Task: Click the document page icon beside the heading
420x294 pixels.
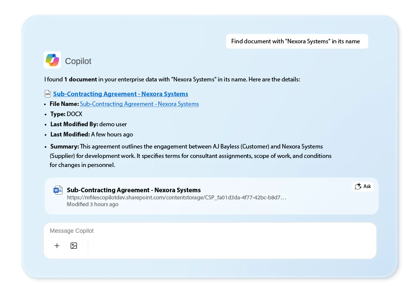Action: pos(48,94)
